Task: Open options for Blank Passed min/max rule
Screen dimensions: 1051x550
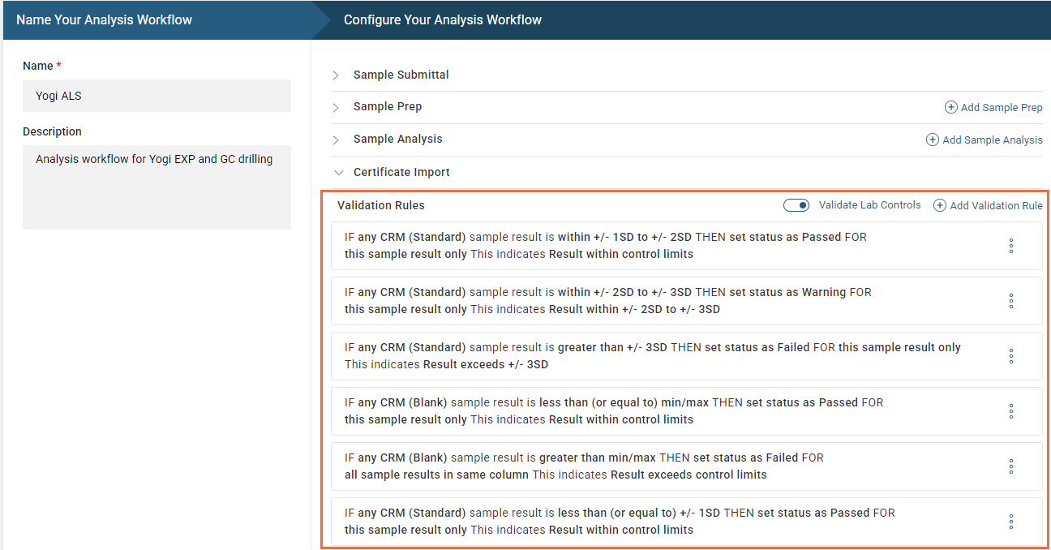Action: (x=1010, y=411)
